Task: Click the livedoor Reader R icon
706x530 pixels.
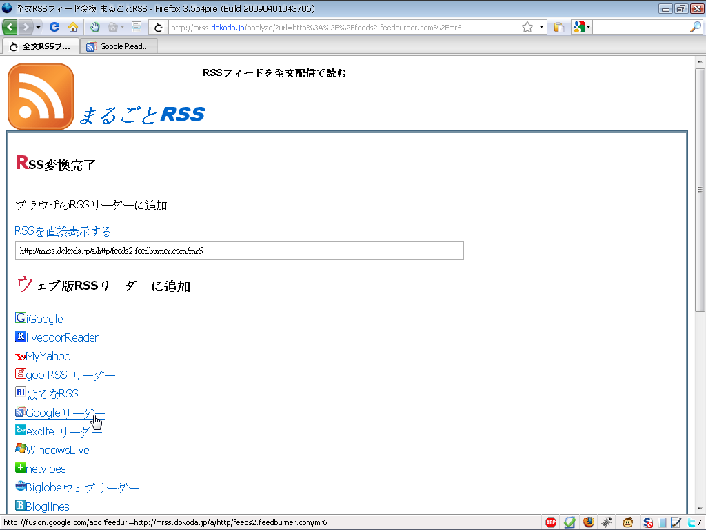Action: click(x=20, y=336)
